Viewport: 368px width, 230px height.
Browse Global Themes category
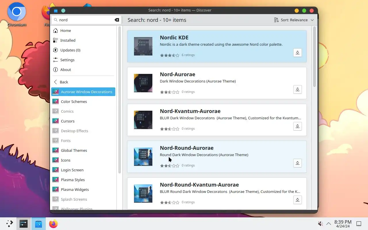point(83,150)
